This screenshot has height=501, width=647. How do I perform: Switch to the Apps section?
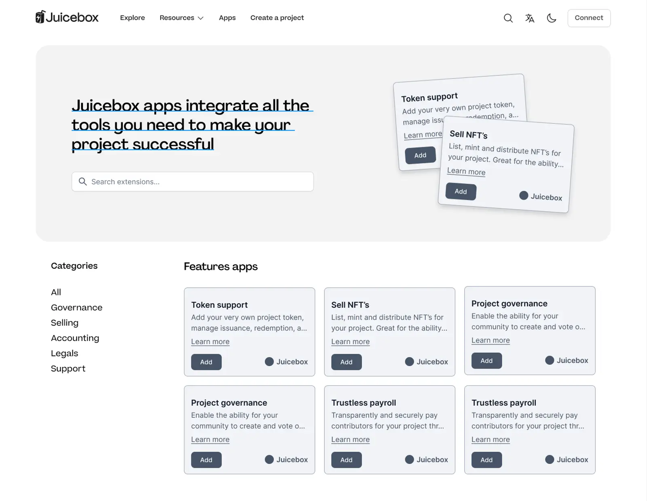227,18
